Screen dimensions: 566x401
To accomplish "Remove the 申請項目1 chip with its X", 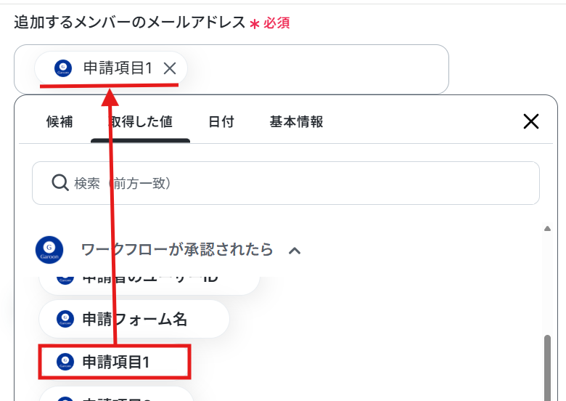I will 170,68.
